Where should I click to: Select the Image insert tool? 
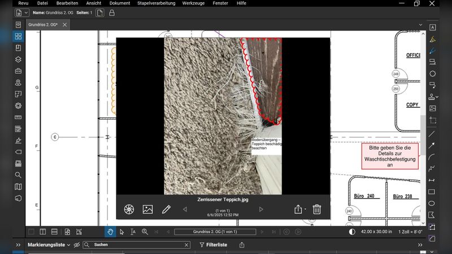tap(432, 108)
